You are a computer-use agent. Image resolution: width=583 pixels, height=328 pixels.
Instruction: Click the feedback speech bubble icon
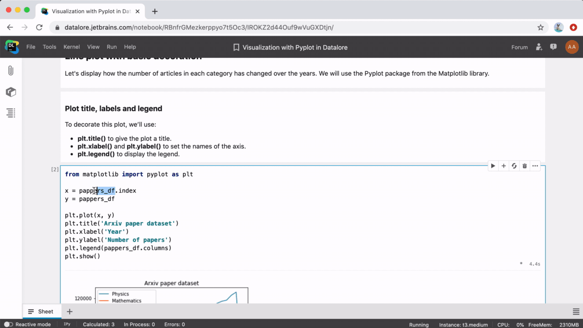(x=553, y=47)
